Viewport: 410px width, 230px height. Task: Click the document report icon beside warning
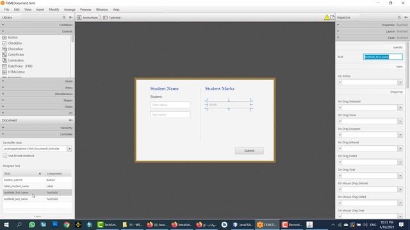click(332, 17)
